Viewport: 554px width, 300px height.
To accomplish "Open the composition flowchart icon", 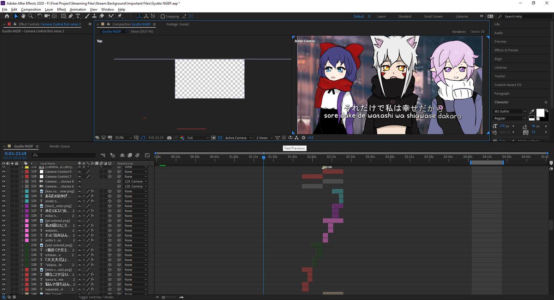I will tap(296, 138).
